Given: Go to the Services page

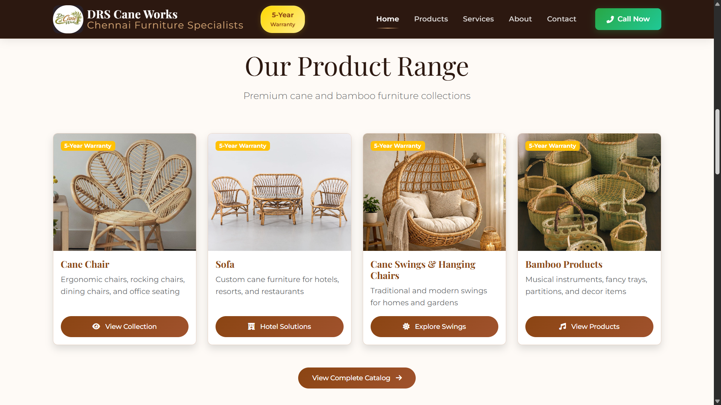Looking at the screenshot, I should click(x=478, y=19).
